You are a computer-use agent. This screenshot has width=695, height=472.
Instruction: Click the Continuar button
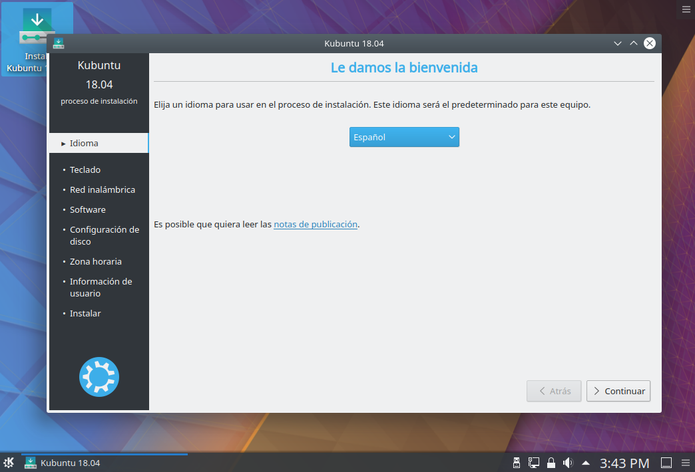click(618, 391)
